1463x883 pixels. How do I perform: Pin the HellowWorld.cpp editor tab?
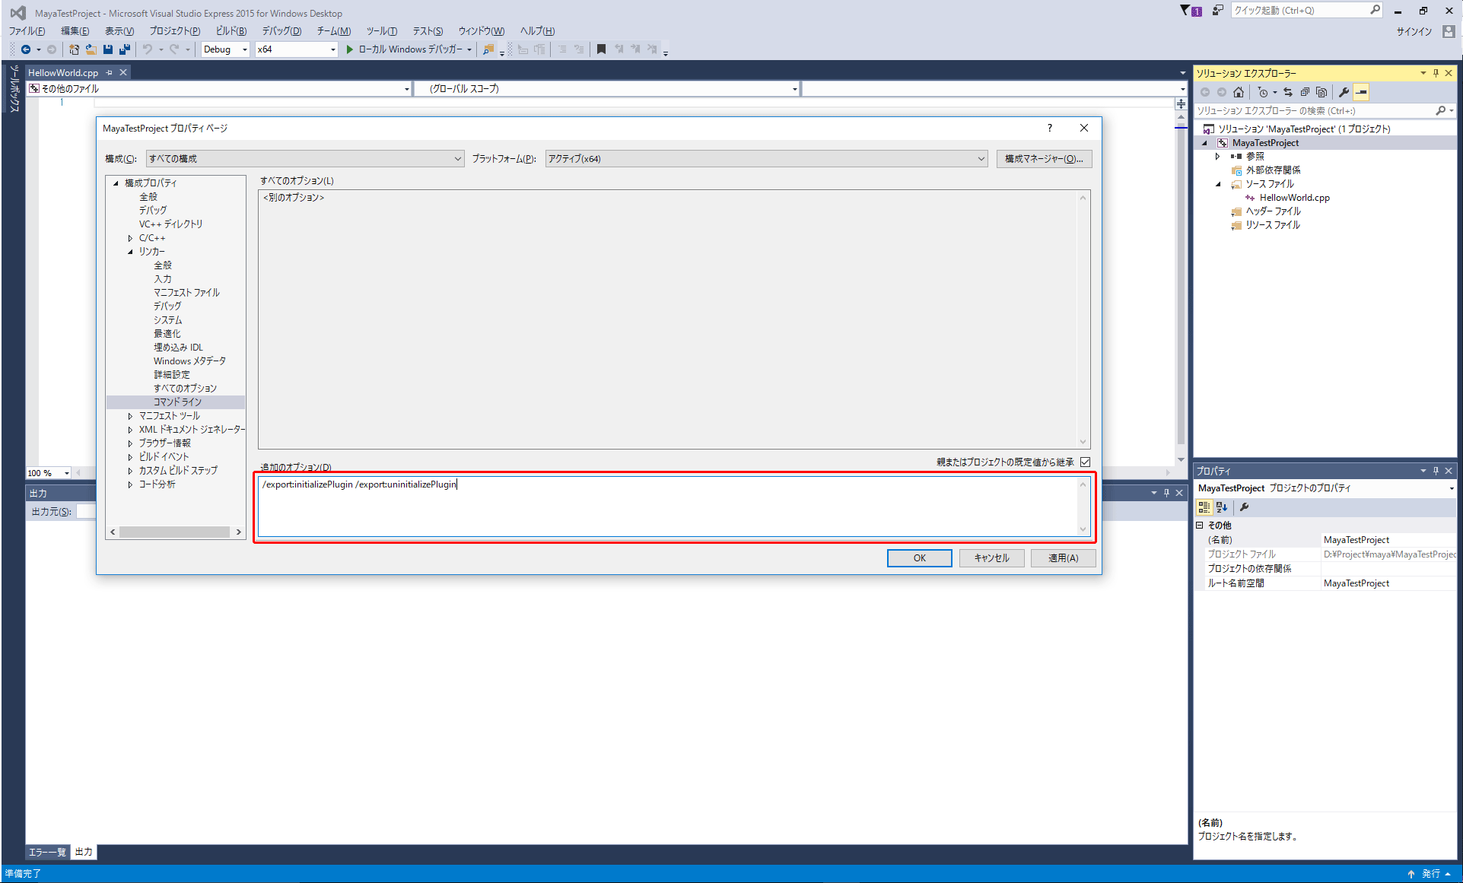(110, 73)
